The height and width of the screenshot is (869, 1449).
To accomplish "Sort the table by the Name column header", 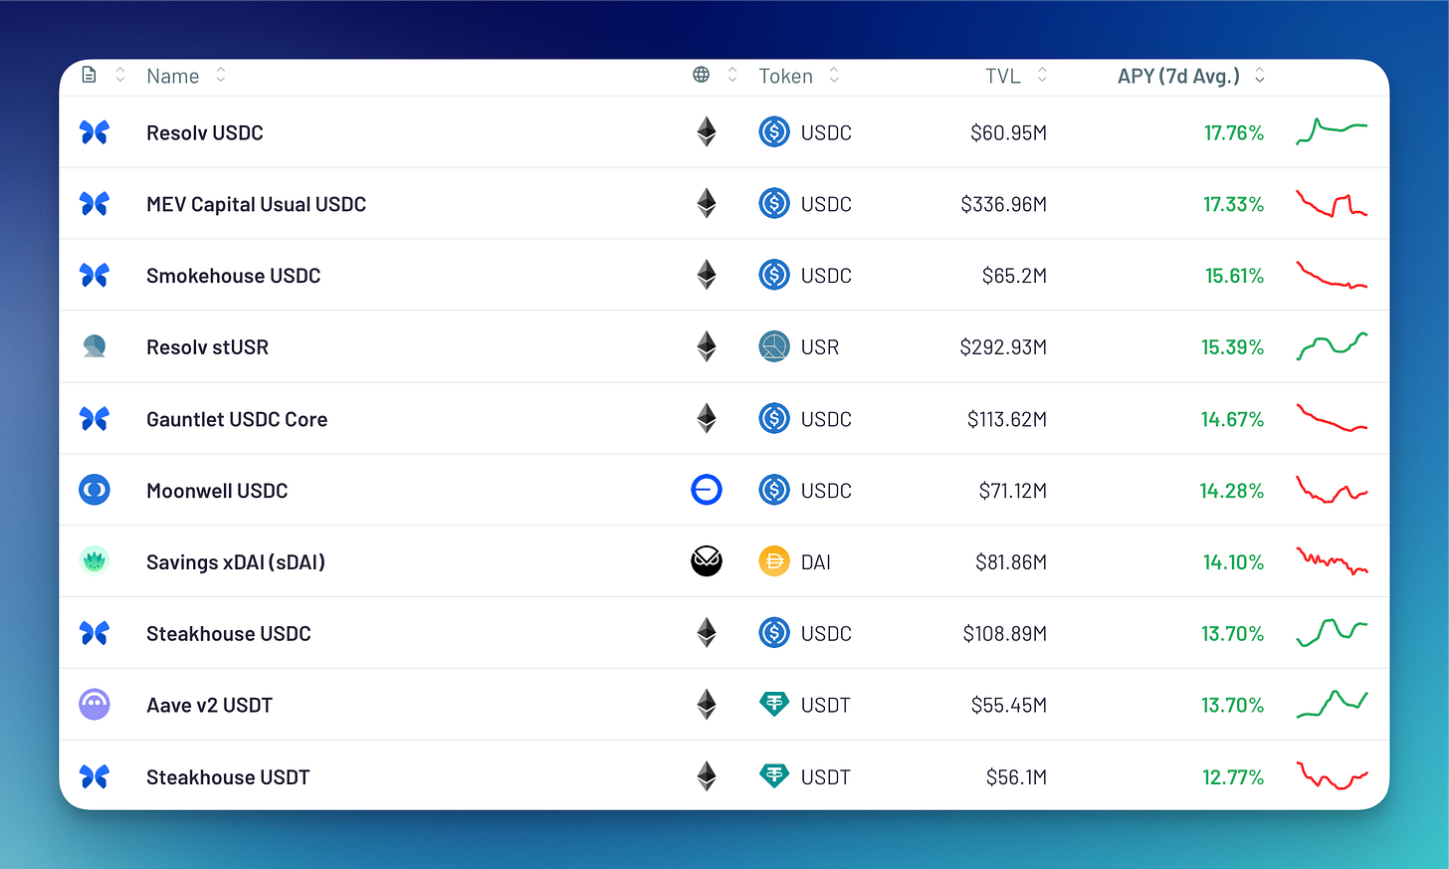I will coord(186,76).
